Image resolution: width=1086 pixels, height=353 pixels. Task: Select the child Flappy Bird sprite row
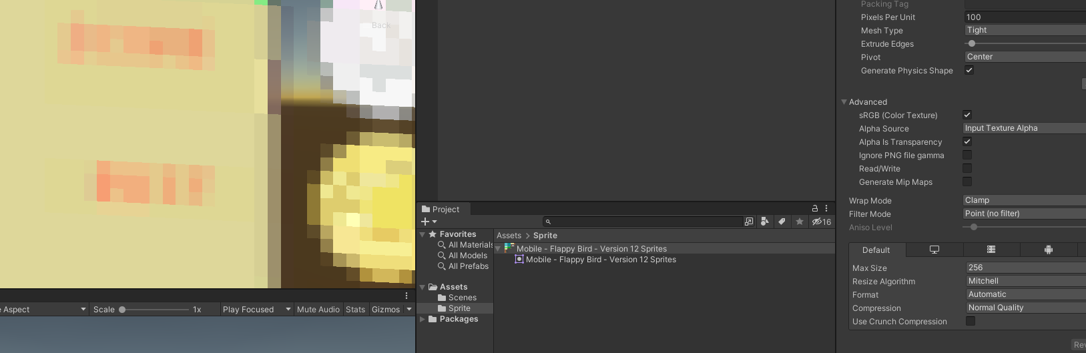665,260
